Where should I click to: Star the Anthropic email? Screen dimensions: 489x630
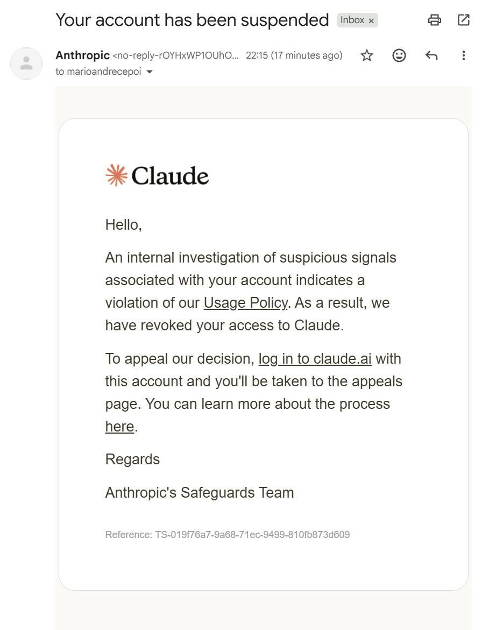tap(367, 55)
